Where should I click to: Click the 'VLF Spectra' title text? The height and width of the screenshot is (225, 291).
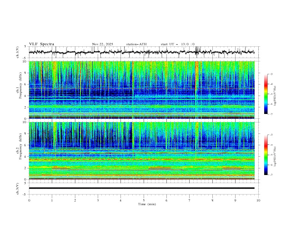(x=42, y=44)
